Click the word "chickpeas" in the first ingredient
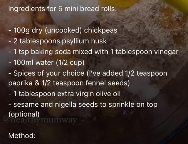 click(101, 30)
